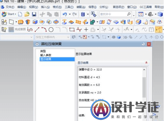
Task: Open the empty selection filter combo box
Action: [x=17, y=37]
